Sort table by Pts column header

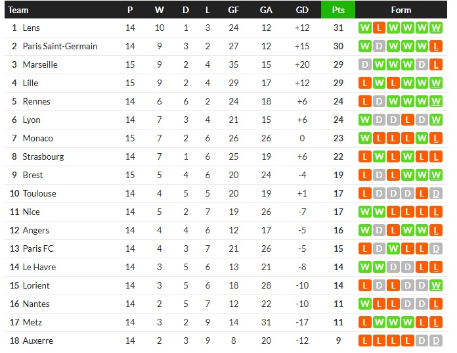[x=337, y=10]
